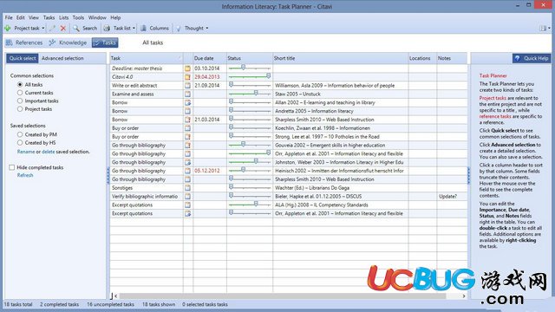Click status slider for Citavi 4.0 task

(250, 76)
